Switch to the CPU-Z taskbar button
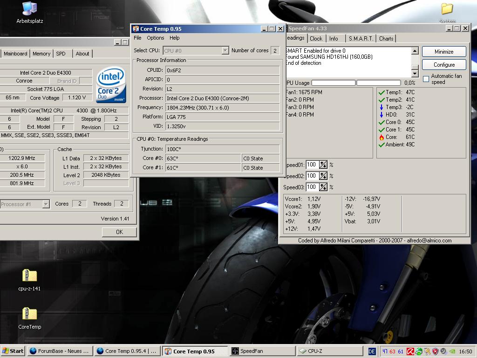The height and width of the screenshot is (358, 477). pyautogui.click(x=330, y=351)
